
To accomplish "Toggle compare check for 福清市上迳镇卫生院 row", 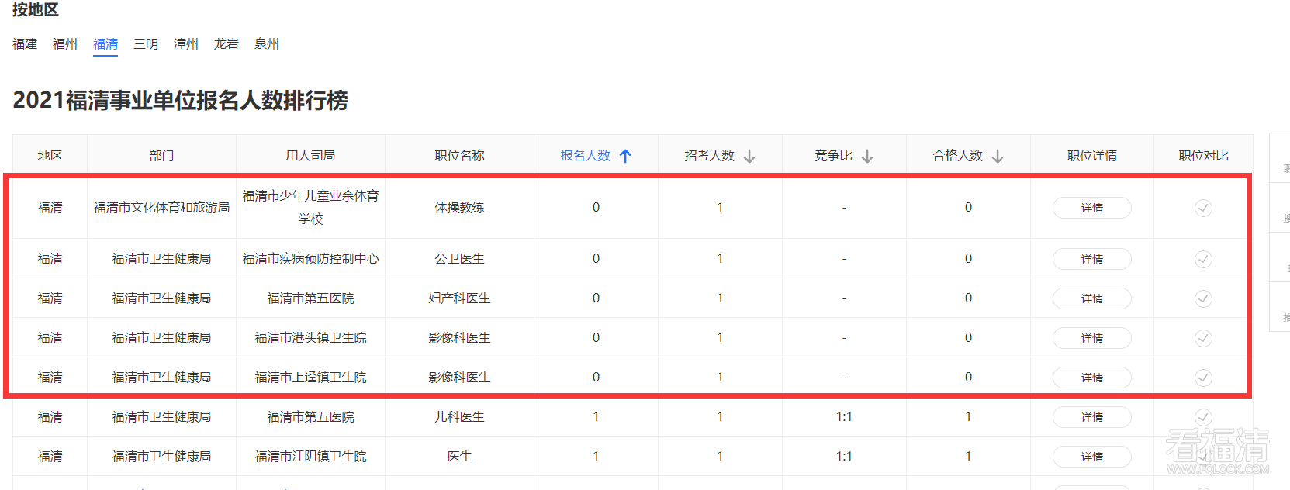I will click(x=1203, y=378).
